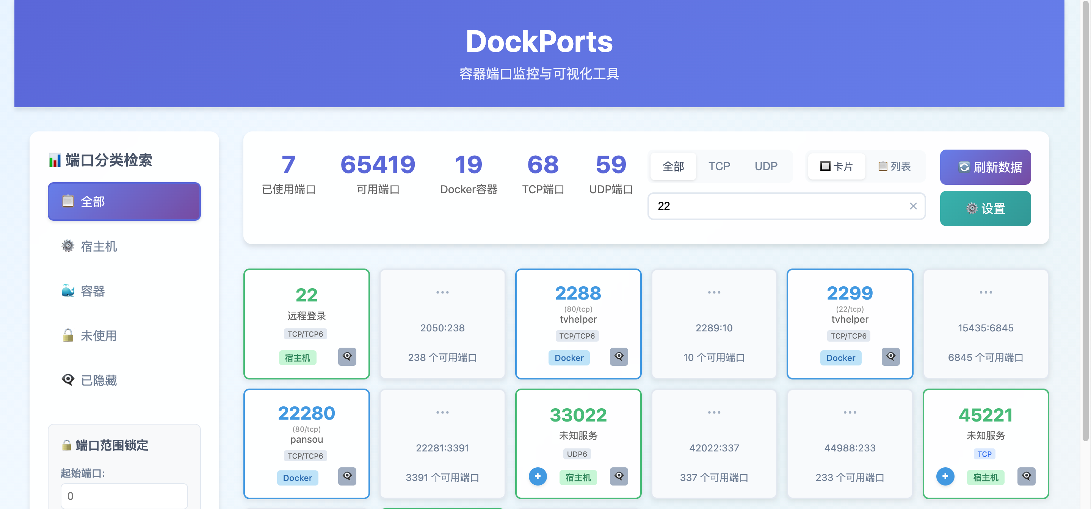Open 设置 settings button
This screenshot has width=1091, height=509.
[985, 209]
